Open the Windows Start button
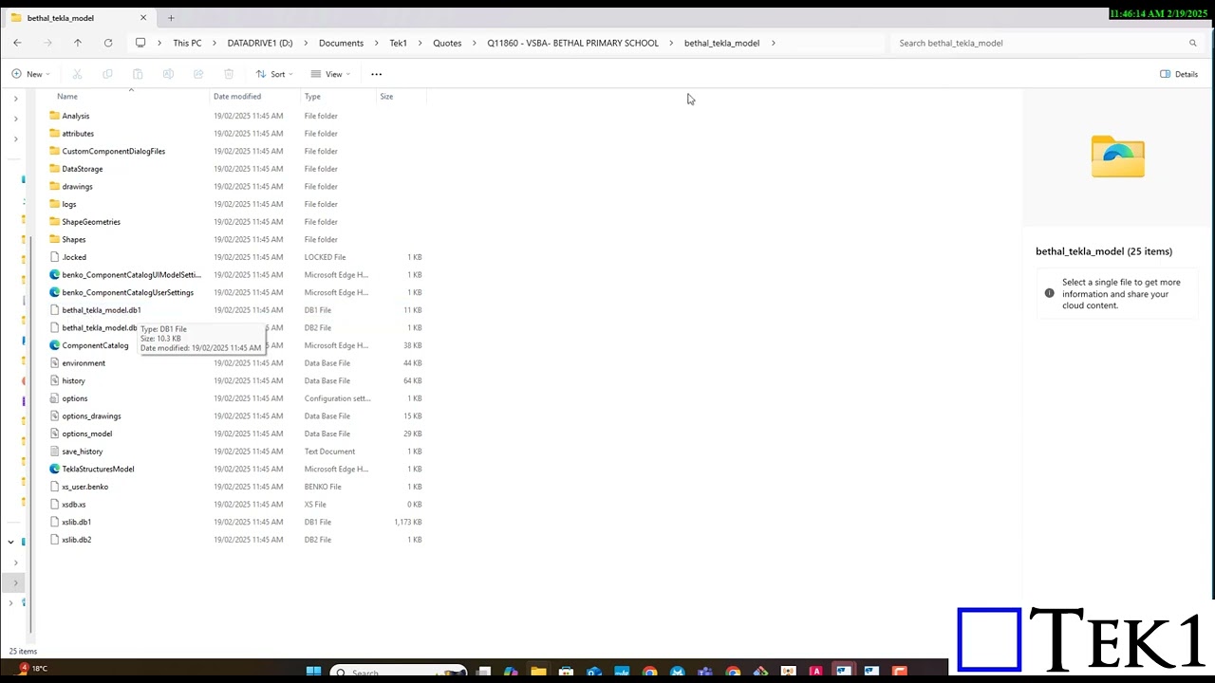Viewport: 1215px width, 683px height. click(313, 672)
